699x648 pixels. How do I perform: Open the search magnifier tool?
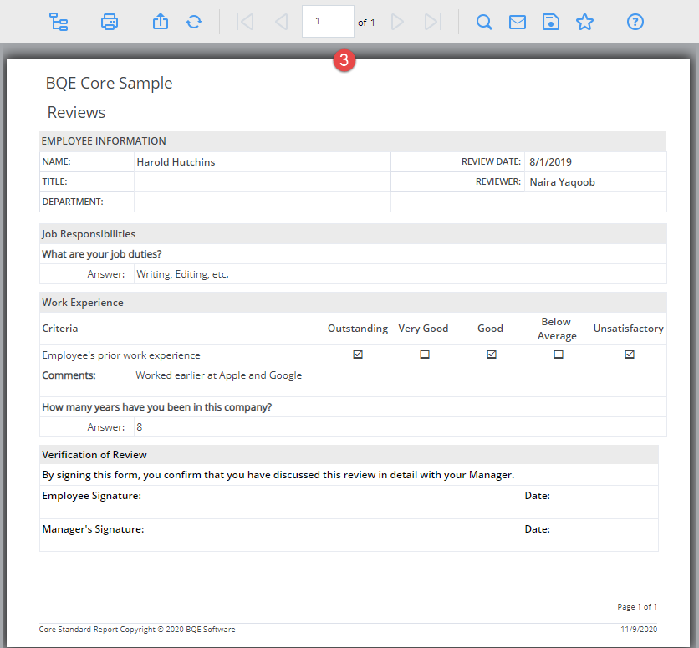(x=483, y=22)
